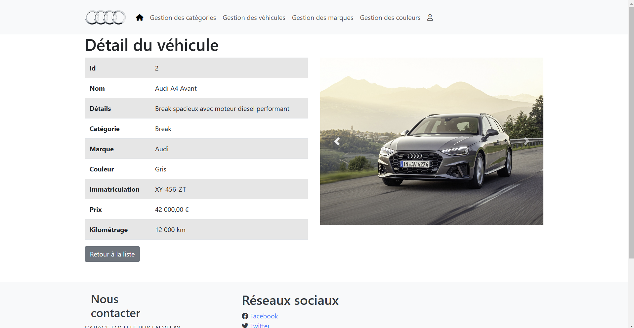Select the Détails row value text
The width and height of the screenshot is (634, 328).
(x=222, y=108)
